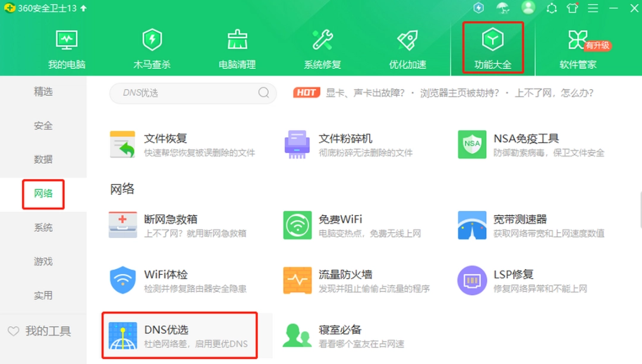Click text 快速帮您恢复被误删除的文件
Image resolution: width=642 pixels, height=364 pixels.
[x=199, y=153]
